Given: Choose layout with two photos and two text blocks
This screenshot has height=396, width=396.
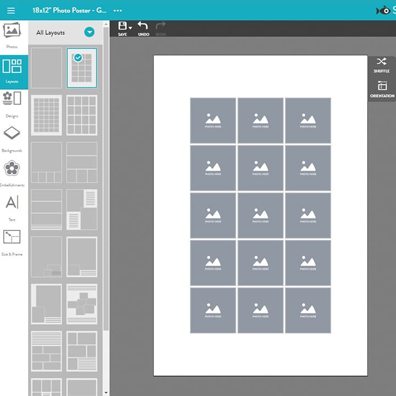Looking at the screenshot, I should (x=82, y=210).
